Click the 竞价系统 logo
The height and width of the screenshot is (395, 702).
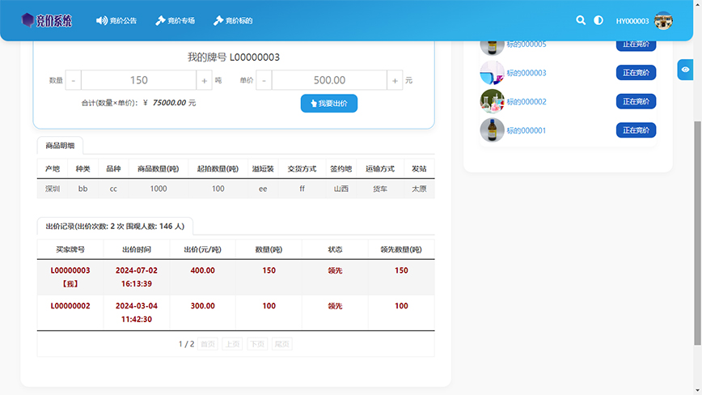coord(47,20)
